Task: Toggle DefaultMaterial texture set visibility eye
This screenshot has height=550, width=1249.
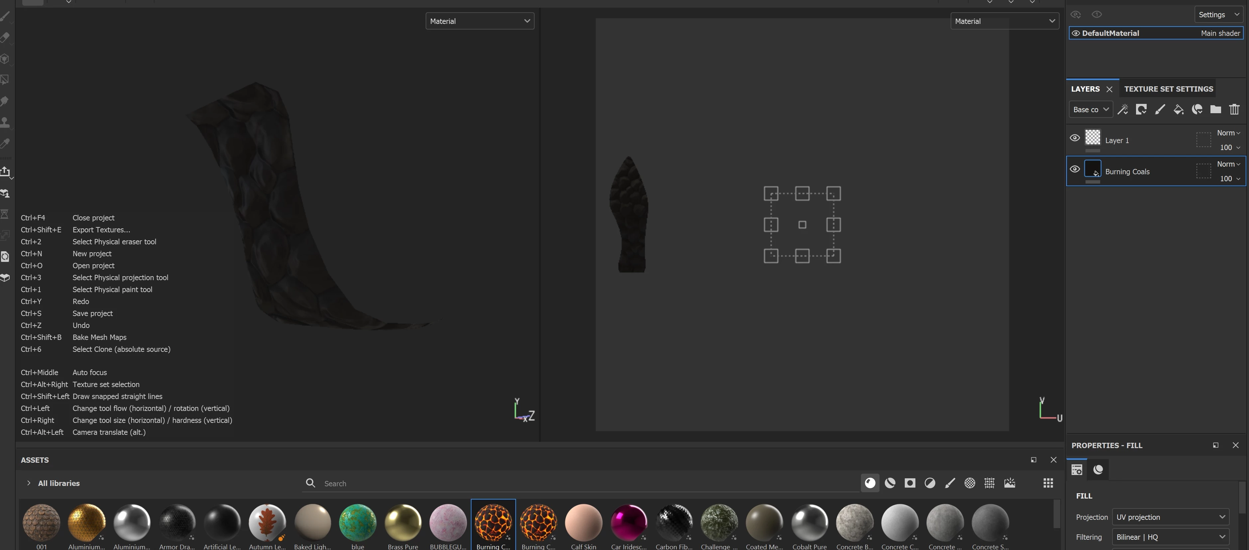Action: pyautogui.click(x=1076, y=34)
